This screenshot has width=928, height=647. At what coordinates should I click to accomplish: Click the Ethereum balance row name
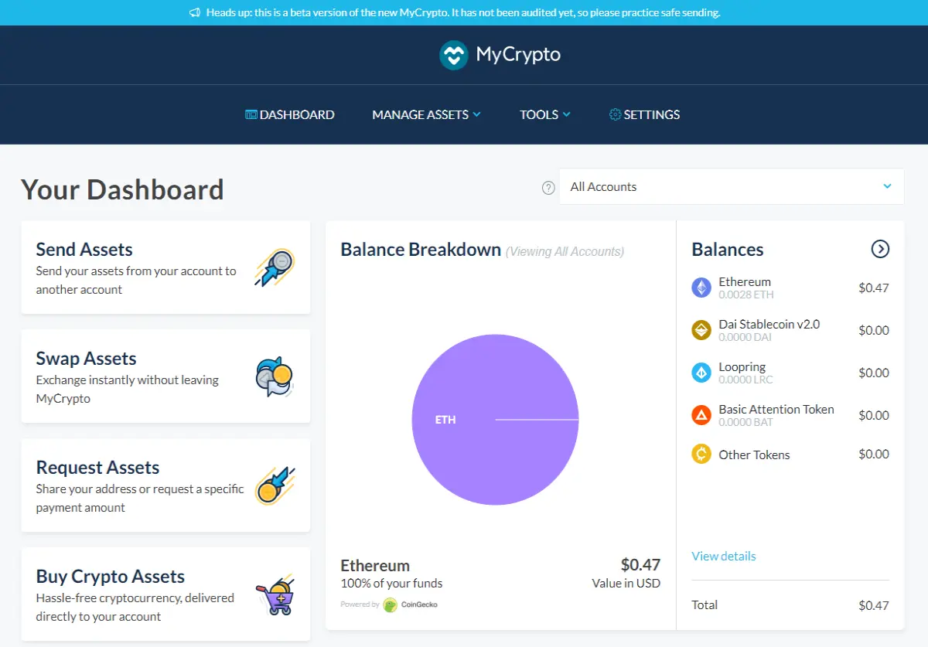pyautogui.click(x=745, y=282)
